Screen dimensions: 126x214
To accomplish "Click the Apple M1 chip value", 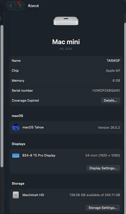I will (113, 70).
